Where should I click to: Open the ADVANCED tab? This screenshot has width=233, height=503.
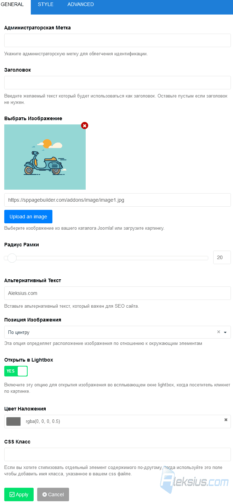coord(80,5)
